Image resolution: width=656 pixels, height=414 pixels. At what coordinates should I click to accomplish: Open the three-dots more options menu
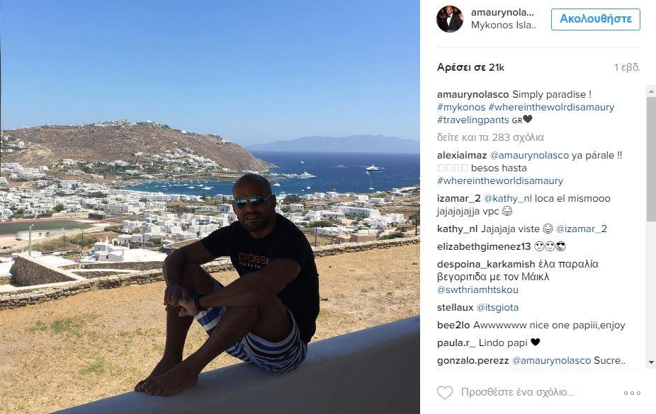(632, 393)
